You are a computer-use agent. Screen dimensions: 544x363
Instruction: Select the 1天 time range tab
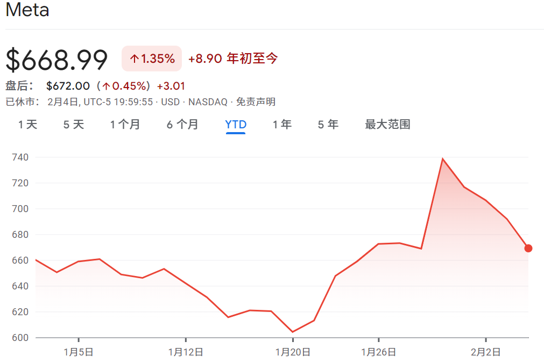click(28, 125)
